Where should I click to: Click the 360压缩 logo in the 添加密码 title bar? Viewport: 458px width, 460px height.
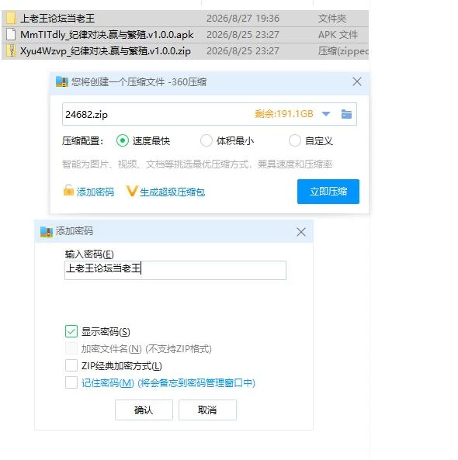47,232
